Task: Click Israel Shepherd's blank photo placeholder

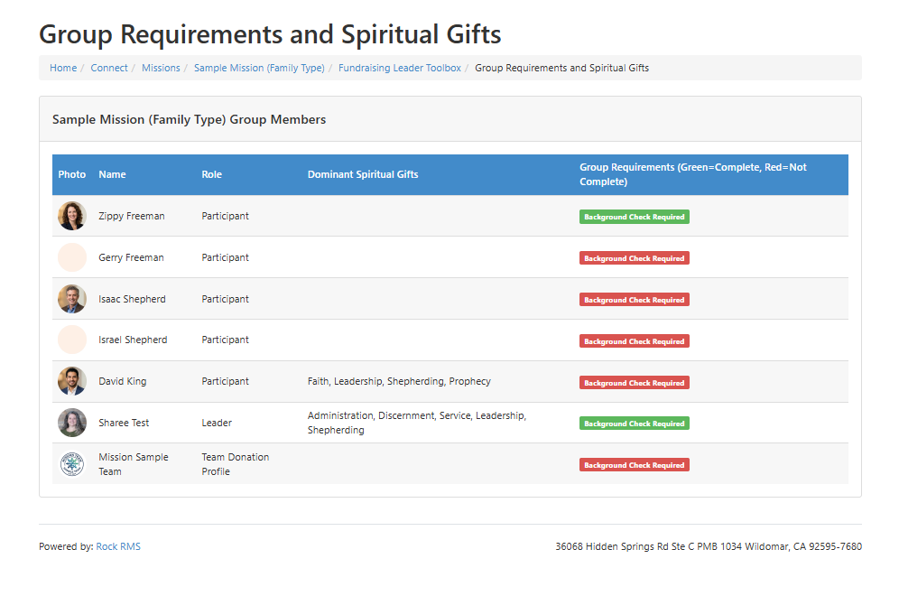Action: coord(72,340)
